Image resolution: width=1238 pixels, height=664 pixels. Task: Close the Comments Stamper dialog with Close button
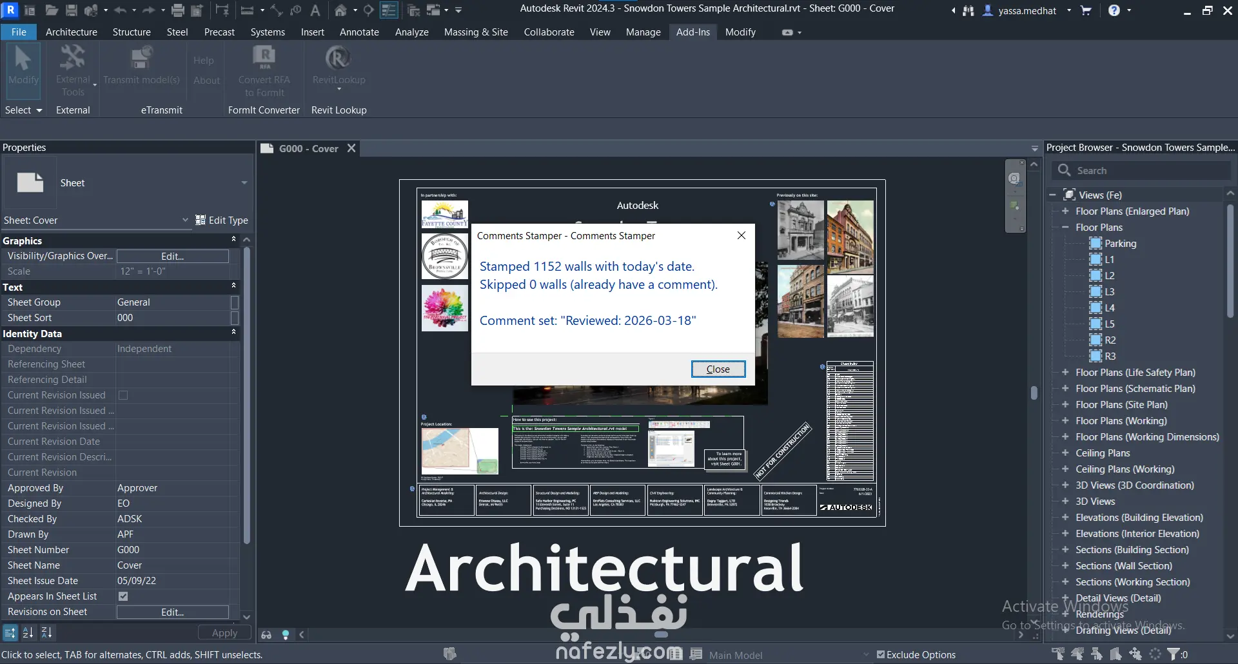718,369
